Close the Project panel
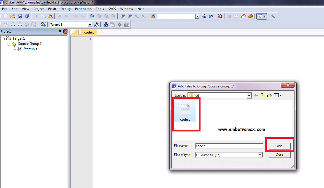 [x=65, y=31]
